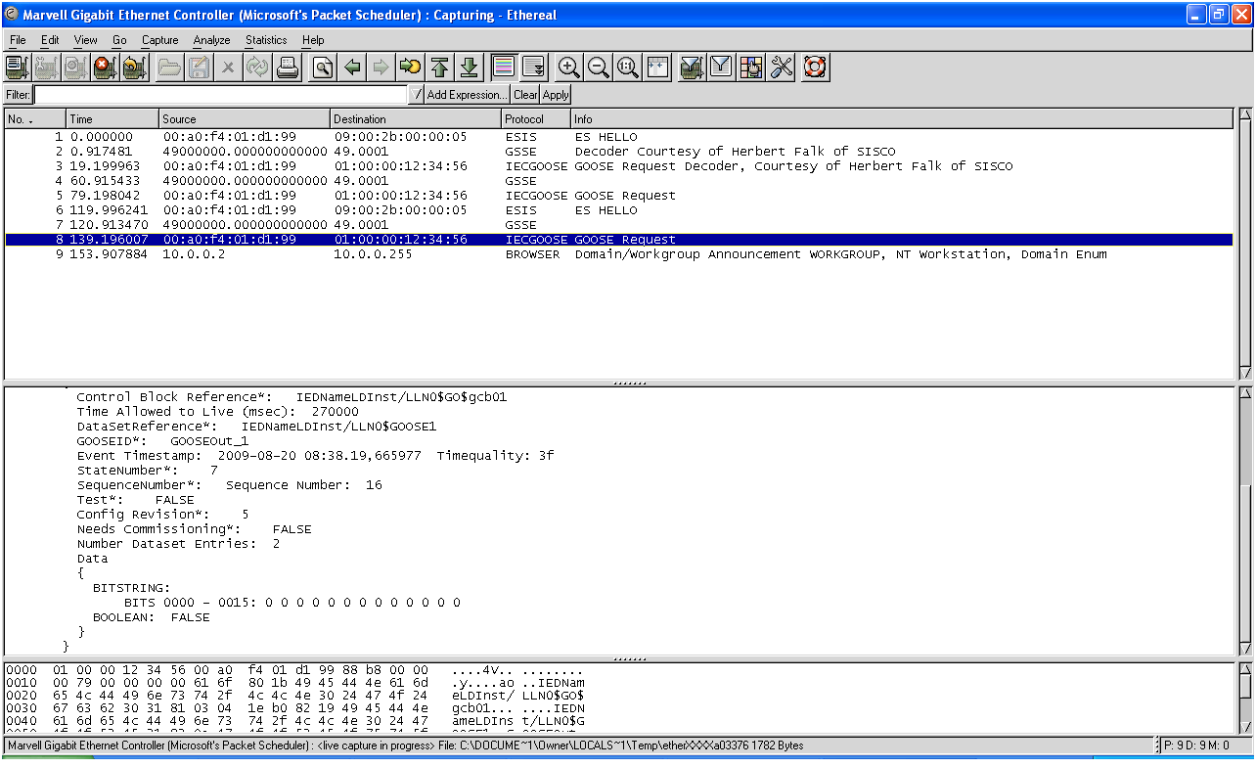Click the Print packets icon
This screenshot has width=1256, height=768.
click(x=288, y=68)
